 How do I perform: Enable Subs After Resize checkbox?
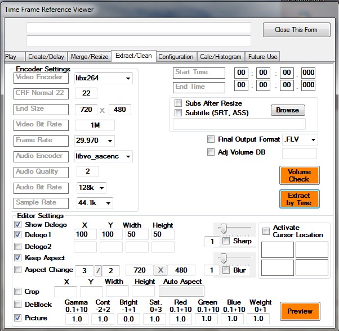click(x=178, y=103)
